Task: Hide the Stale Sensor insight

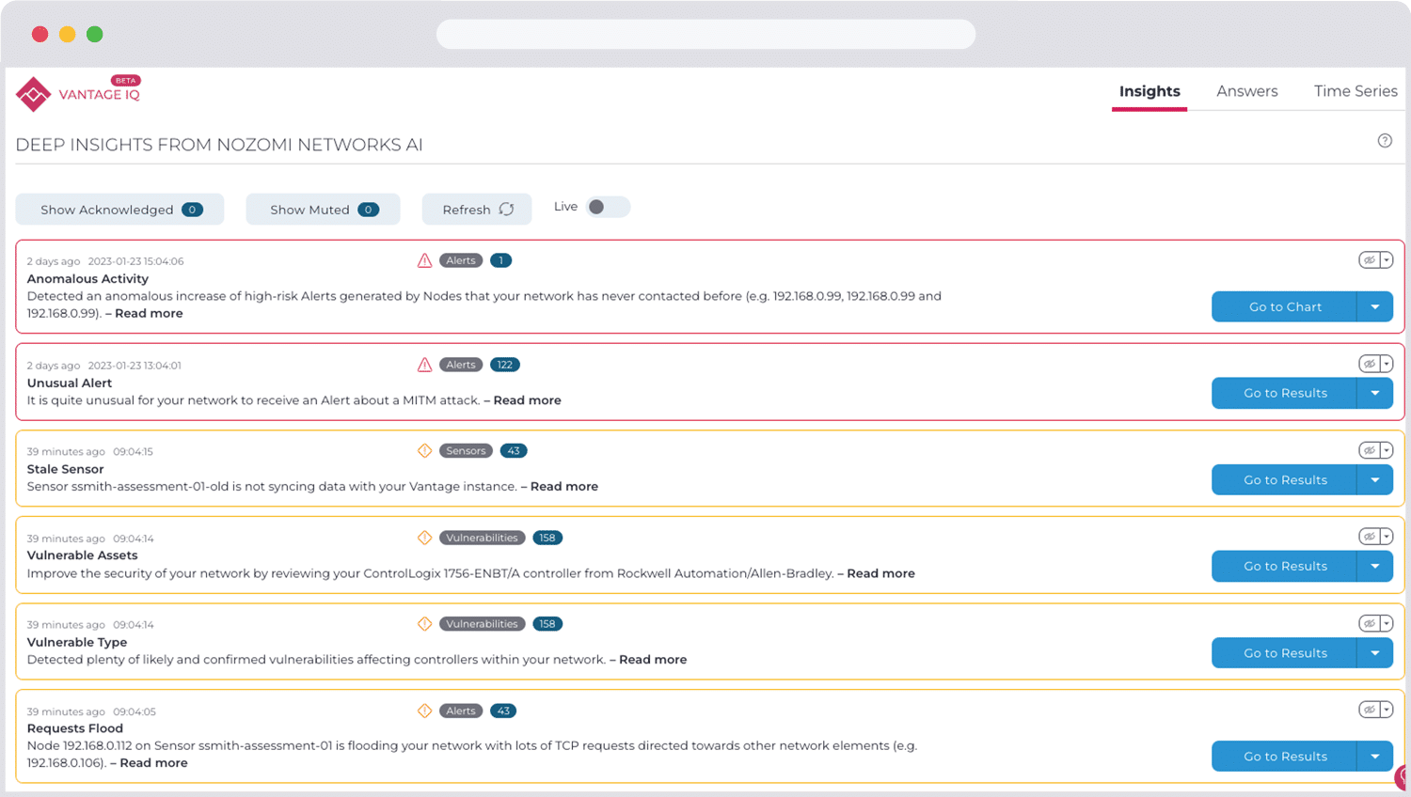Action: (x=1370, y=450)
